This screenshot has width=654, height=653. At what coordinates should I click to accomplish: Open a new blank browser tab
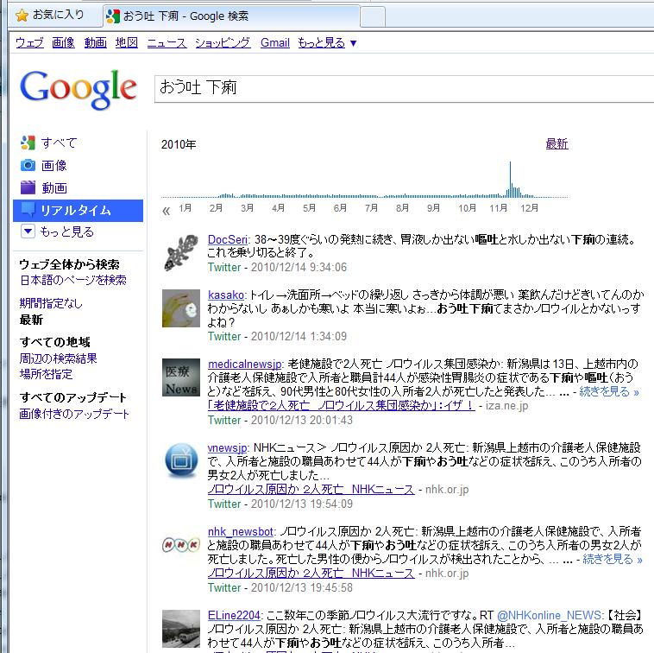tap(373, 17)
